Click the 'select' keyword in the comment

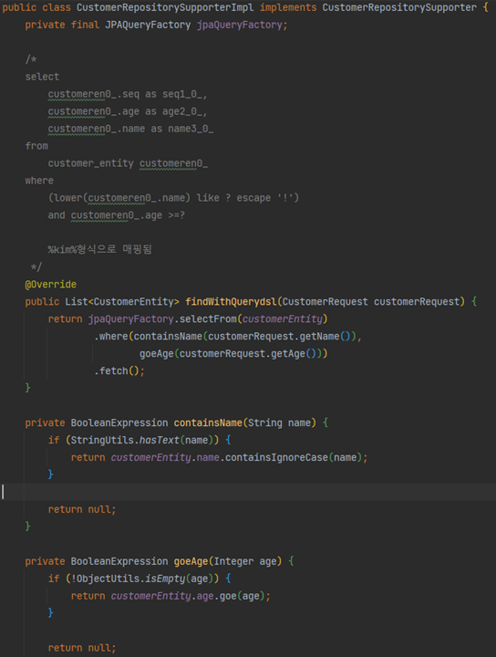(42, 77)
